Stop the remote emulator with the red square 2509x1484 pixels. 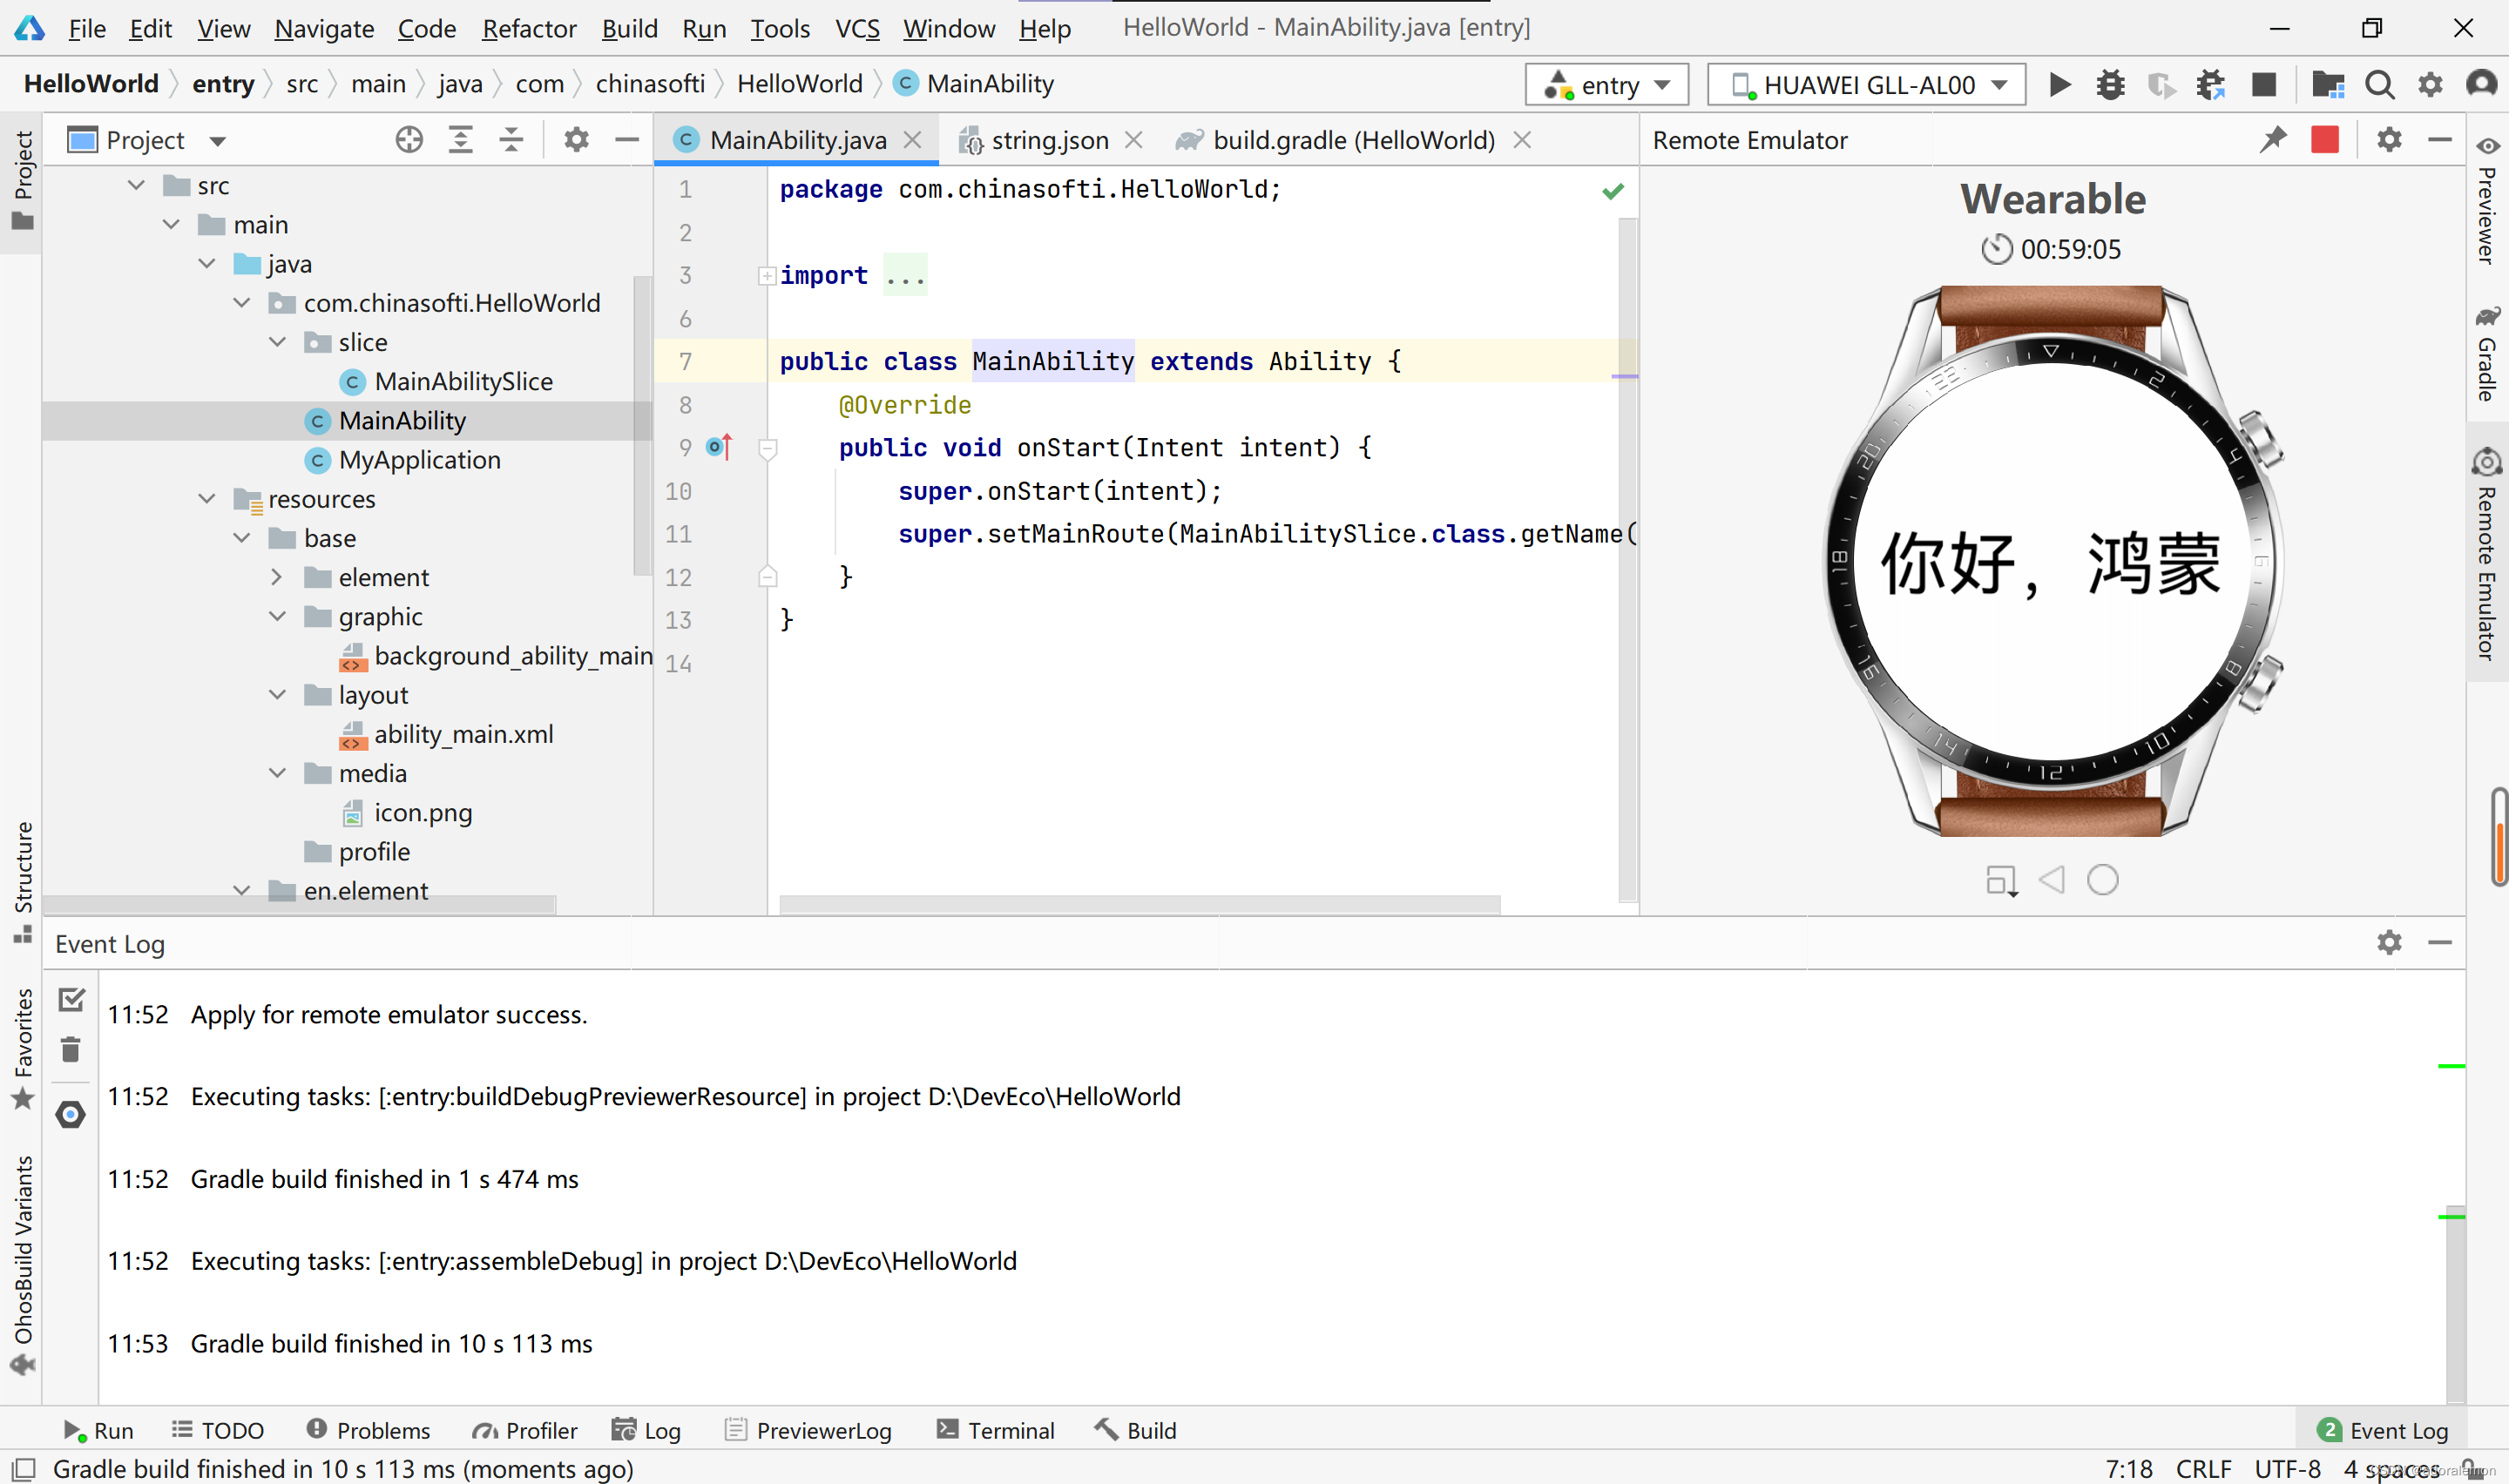tap(2325, 140)
